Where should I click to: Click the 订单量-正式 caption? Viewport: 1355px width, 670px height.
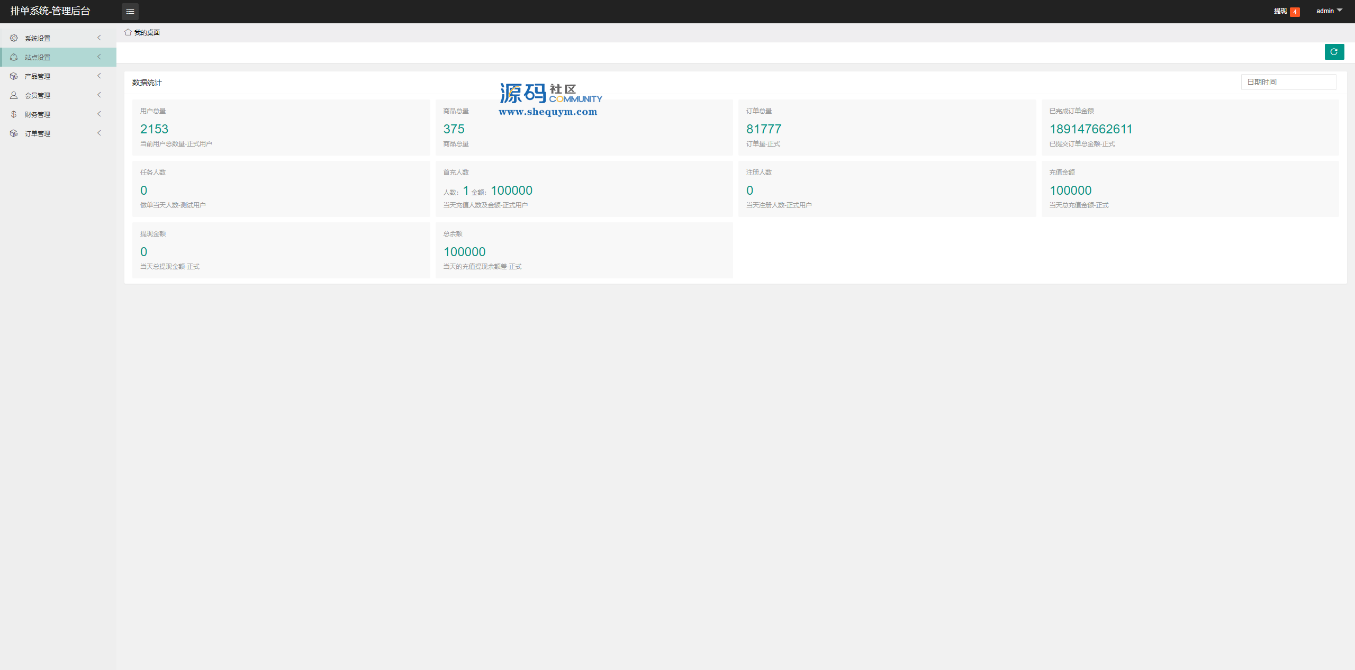(763, 144)
